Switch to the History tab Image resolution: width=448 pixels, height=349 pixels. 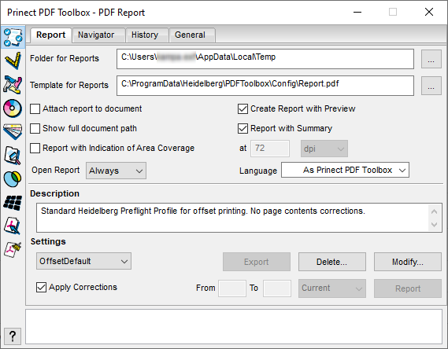145,35
